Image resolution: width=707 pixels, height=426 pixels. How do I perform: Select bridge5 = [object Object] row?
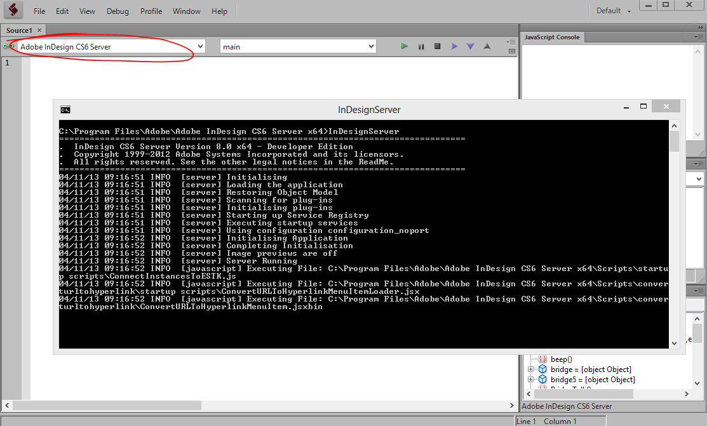pyautogui.click(x=593, y=380)
